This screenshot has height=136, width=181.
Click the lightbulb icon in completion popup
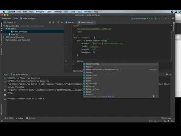[x=153, y=96]
